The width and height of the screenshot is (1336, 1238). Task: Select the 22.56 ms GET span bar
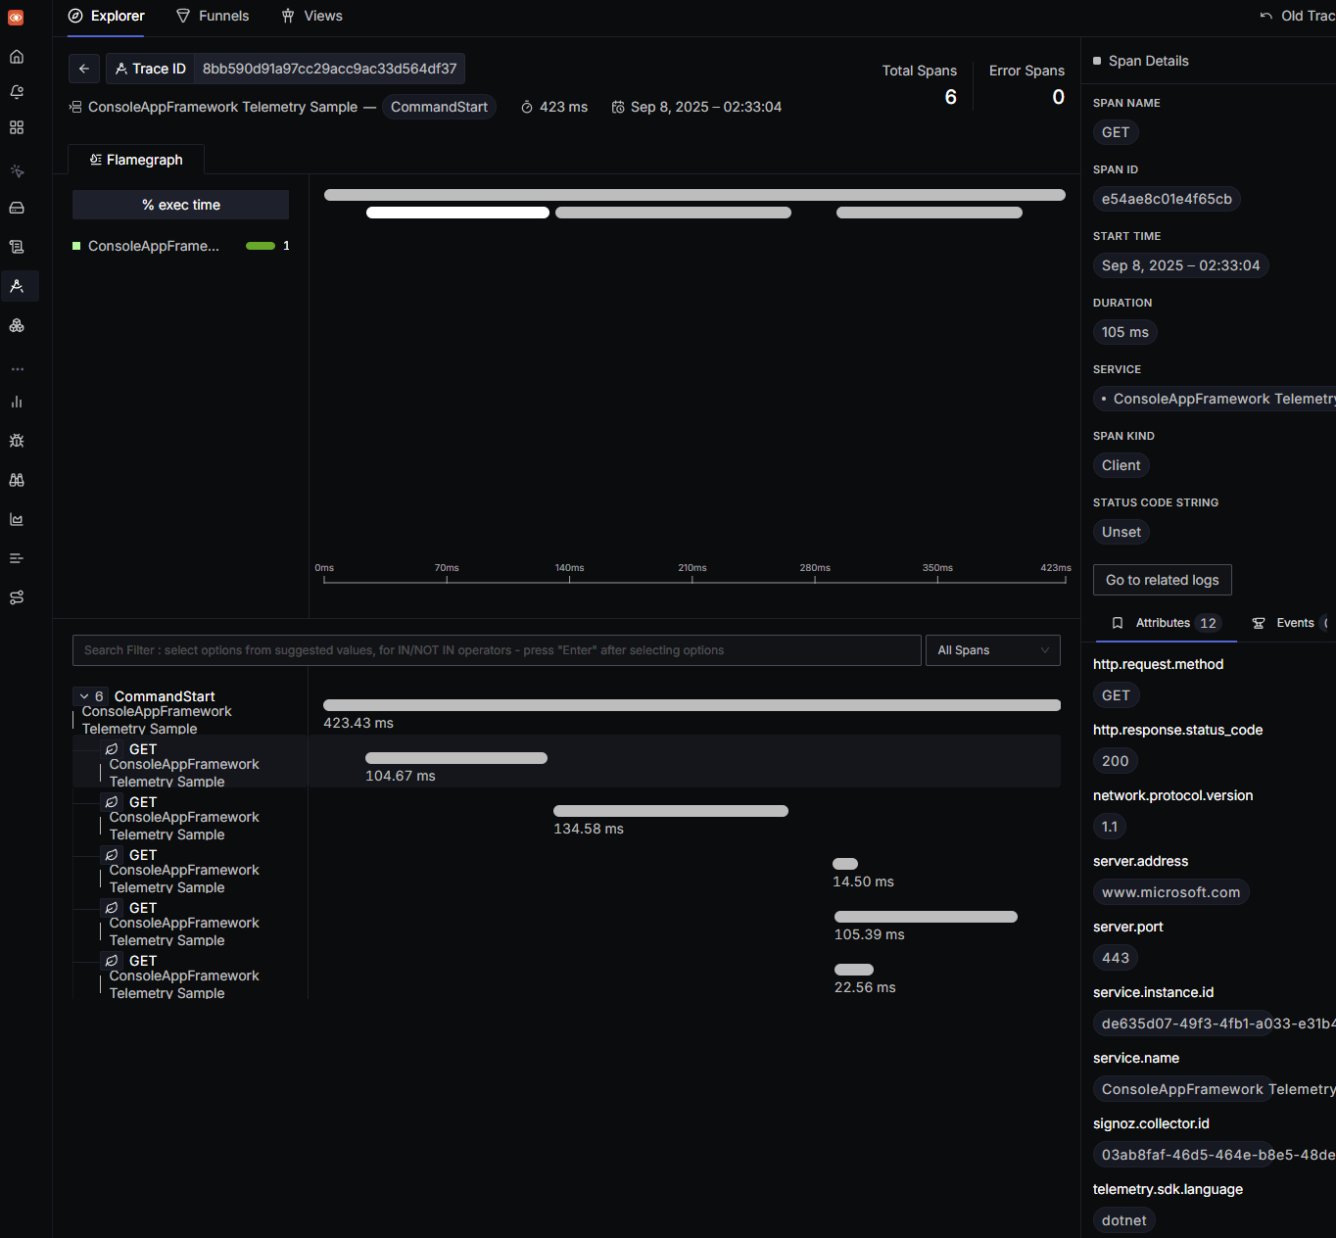pos(854,970)
